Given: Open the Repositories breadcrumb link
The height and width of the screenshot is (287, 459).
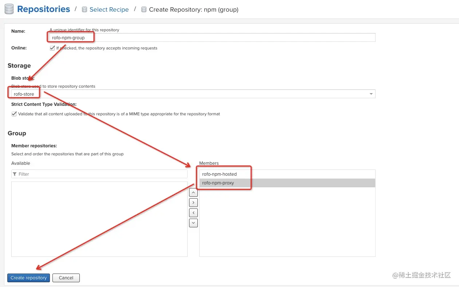Looking at the screenshot, I should [x=43, y=9].
